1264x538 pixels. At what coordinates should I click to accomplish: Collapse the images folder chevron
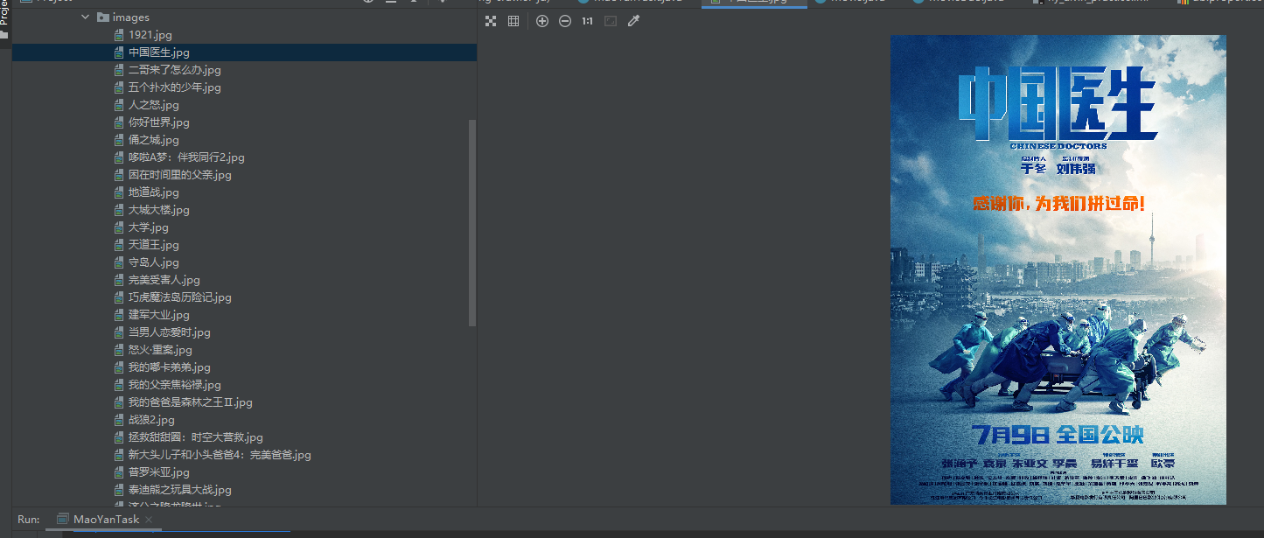tap(86, 17)
